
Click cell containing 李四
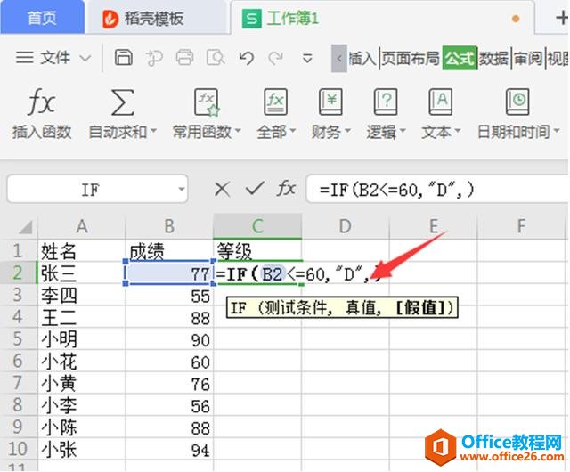coord(82,296)
